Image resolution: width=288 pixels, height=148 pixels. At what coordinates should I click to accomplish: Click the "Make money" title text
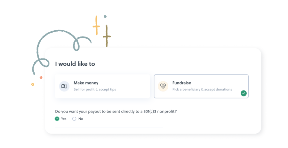pos(86,83)
